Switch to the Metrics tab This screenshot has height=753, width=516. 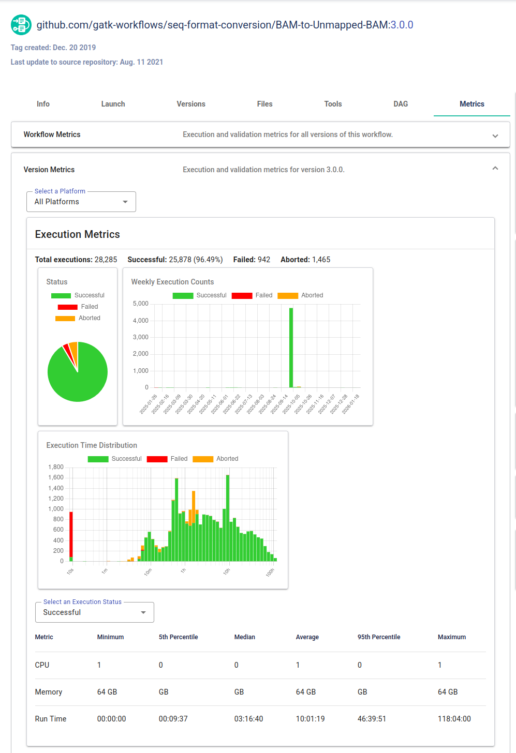[x=471, y=104]
